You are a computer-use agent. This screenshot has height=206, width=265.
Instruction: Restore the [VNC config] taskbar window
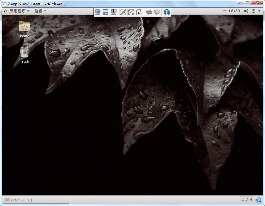click(x=36, y=200)
